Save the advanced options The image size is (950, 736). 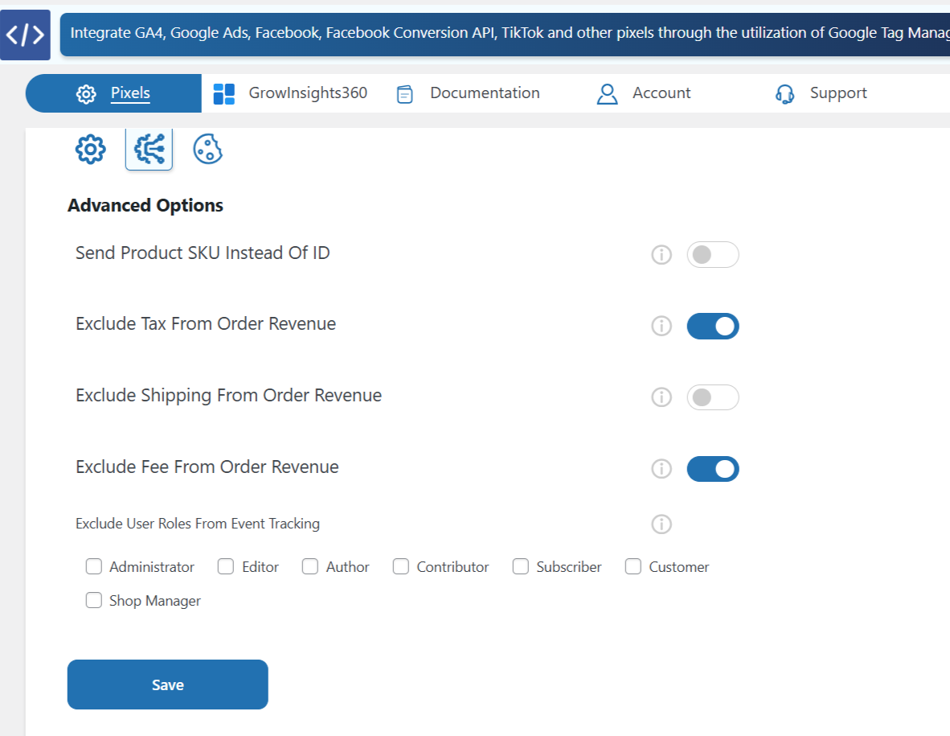point(167,685)
